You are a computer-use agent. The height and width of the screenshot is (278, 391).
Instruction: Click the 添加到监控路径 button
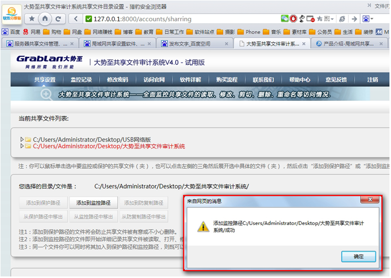click(94, 203)
